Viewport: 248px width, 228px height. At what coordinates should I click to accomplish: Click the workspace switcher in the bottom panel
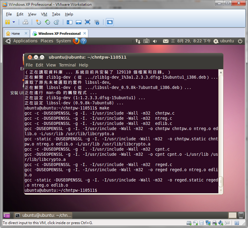232,215
